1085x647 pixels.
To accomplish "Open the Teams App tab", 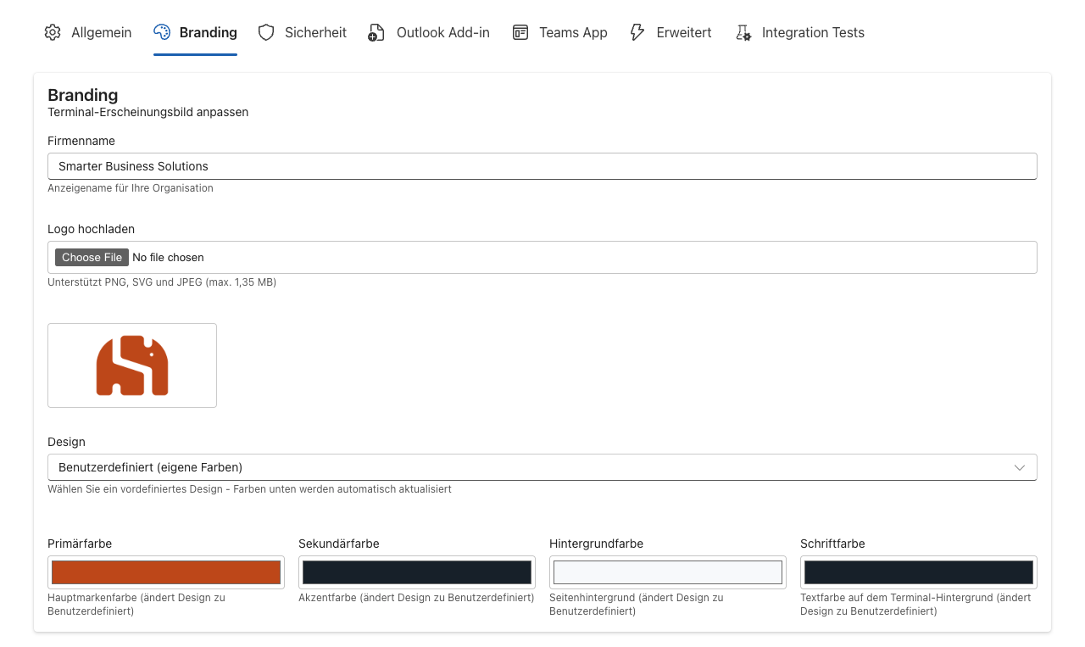I will tap(560, 32).
